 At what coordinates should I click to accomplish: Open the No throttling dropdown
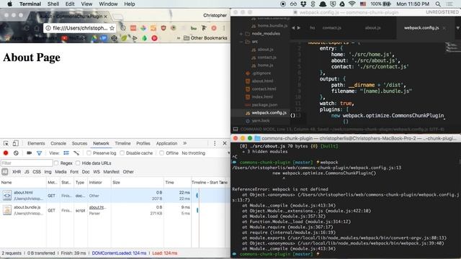pos(205,153)
